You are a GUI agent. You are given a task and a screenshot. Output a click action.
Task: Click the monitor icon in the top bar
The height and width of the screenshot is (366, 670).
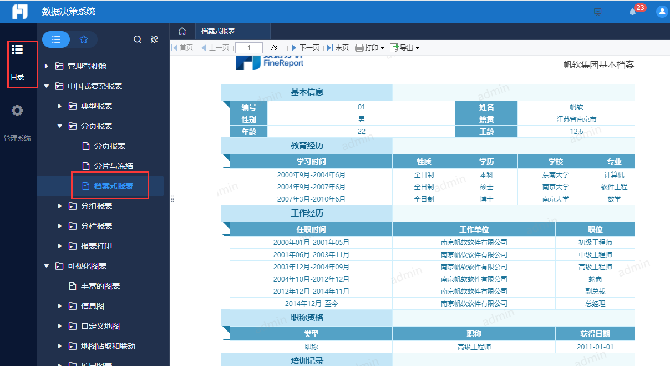[x=598, y=12]
